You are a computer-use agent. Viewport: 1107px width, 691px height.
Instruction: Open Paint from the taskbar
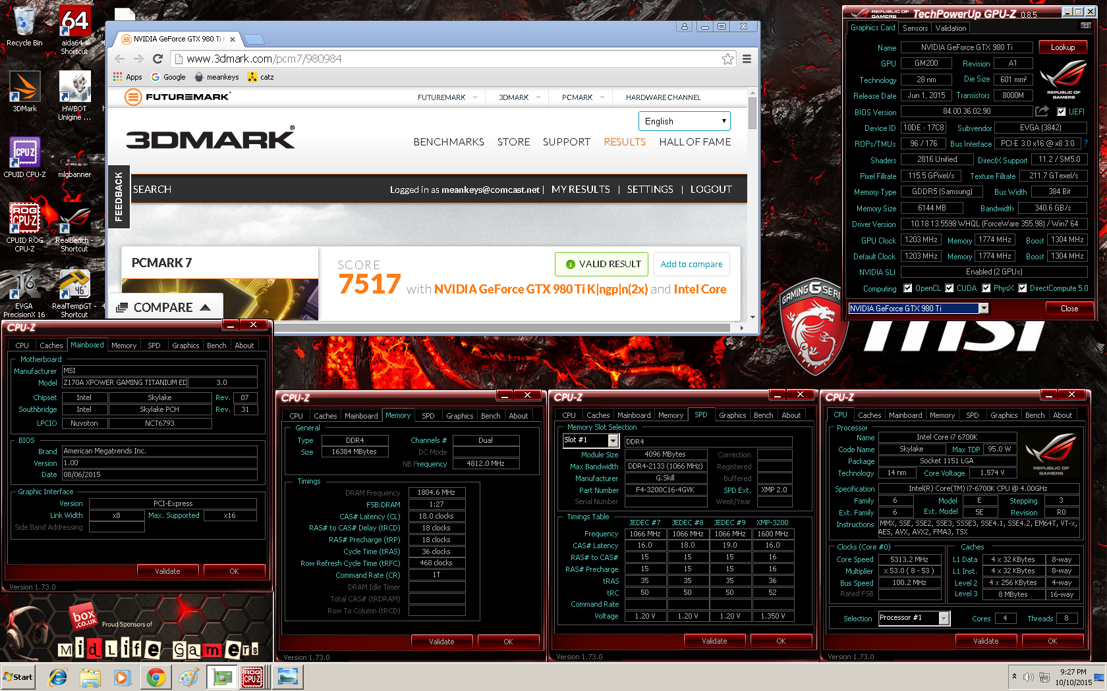point(188,677)
